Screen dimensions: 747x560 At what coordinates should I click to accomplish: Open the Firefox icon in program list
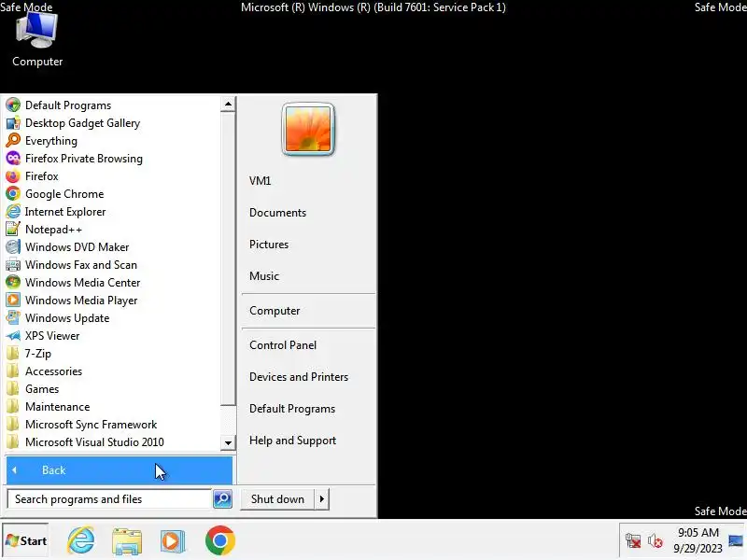point(13,175)
